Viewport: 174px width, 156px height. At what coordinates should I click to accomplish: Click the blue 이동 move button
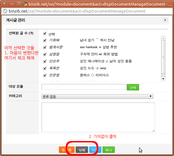click(95, 150)
